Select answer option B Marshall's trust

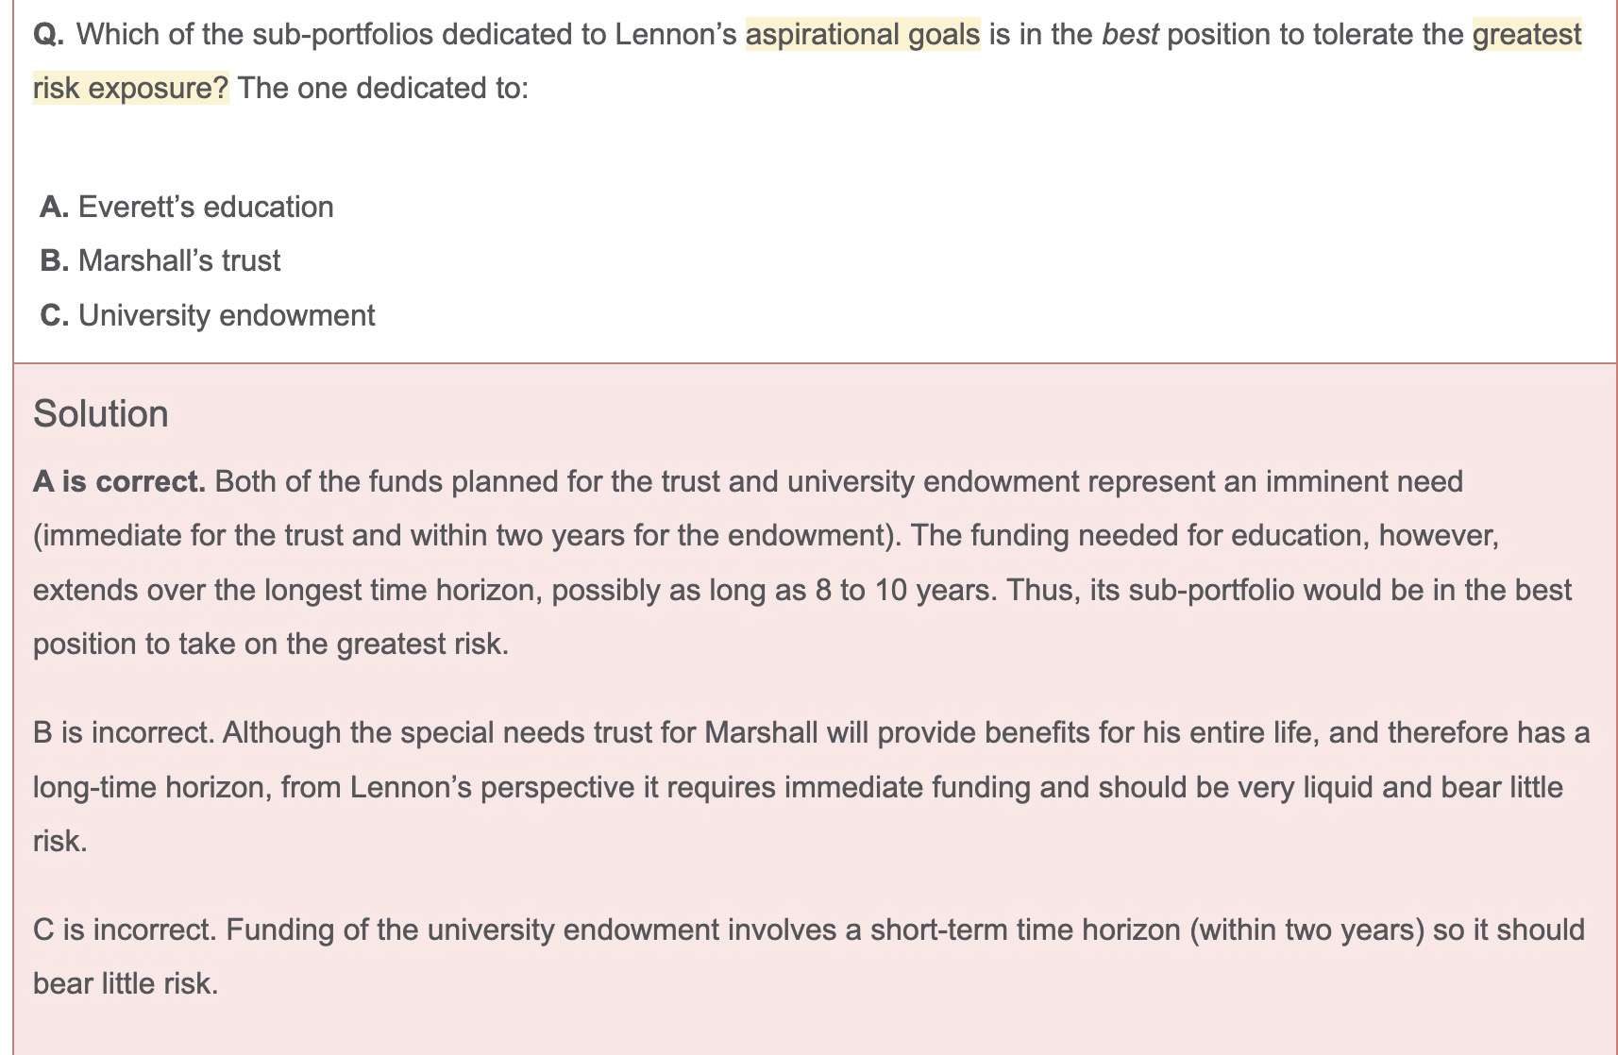coord(178,260)
